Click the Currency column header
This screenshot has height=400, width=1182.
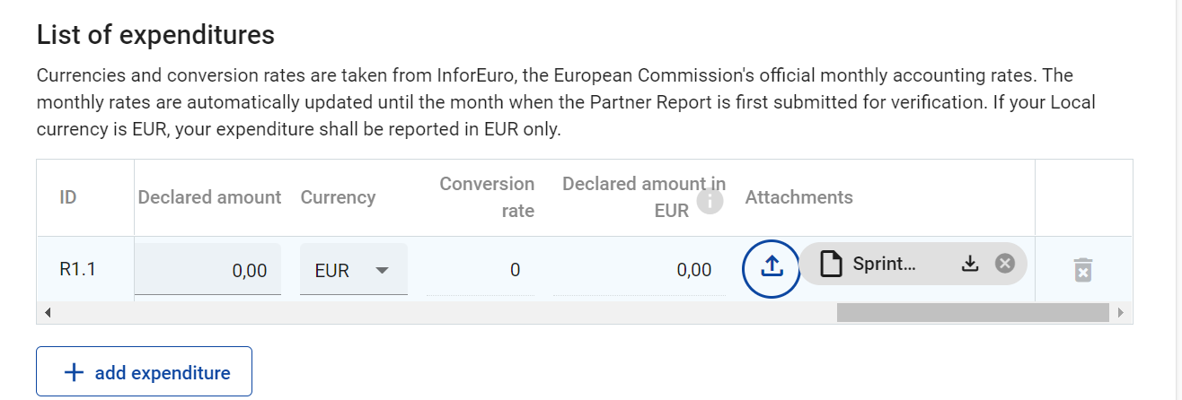[x=338, y=197]
